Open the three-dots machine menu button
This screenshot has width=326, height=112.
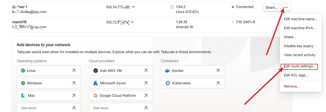pyautogui.click(x=285, y=8)
